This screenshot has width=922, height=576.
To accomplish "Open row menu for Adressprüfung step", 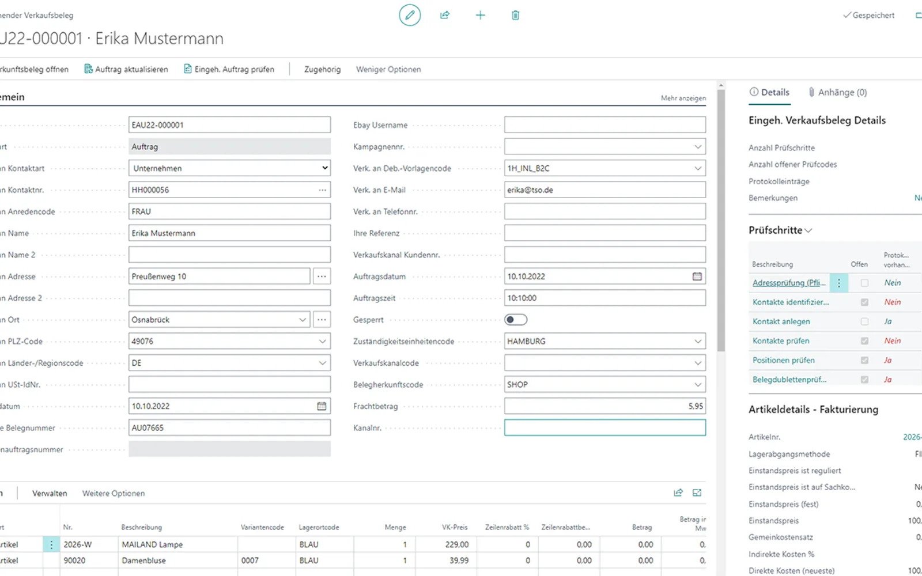I will coord(839,283).
